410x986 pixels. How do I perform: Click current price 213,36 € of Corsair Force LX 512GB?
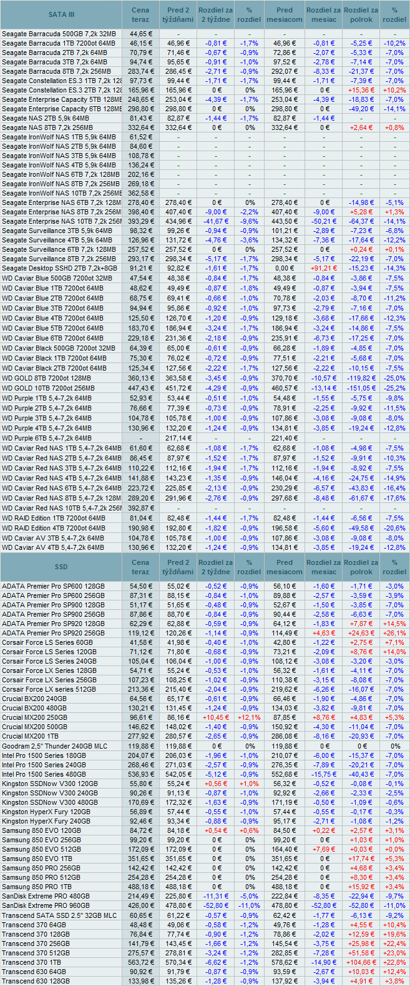pyautogui.click(x=140, y=689)
